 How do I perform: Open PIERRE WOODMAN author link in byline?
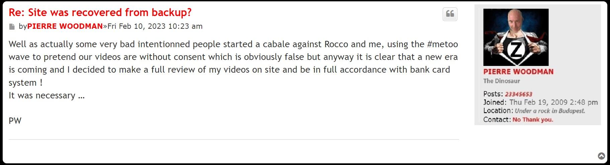(65, 26)
